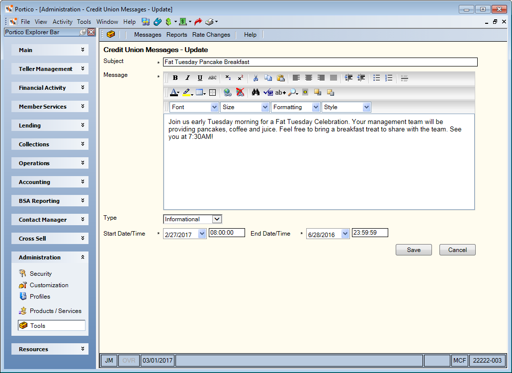The image size is (512, 373).
Task: Click the start time field 08:00:00
Action: click(227, 233)
